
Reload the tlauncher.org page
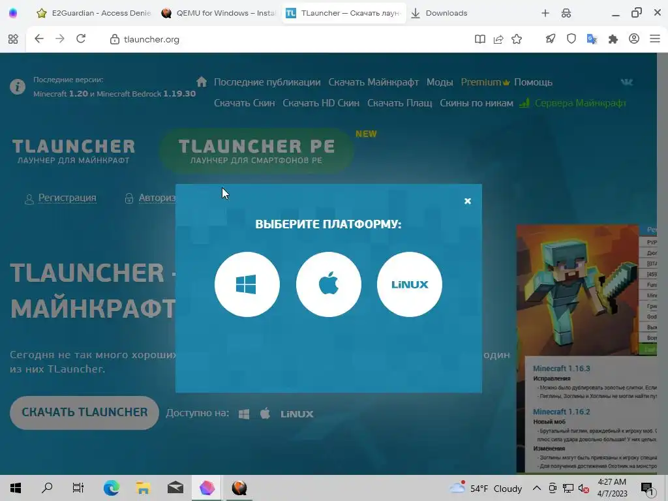coord(81,39)
